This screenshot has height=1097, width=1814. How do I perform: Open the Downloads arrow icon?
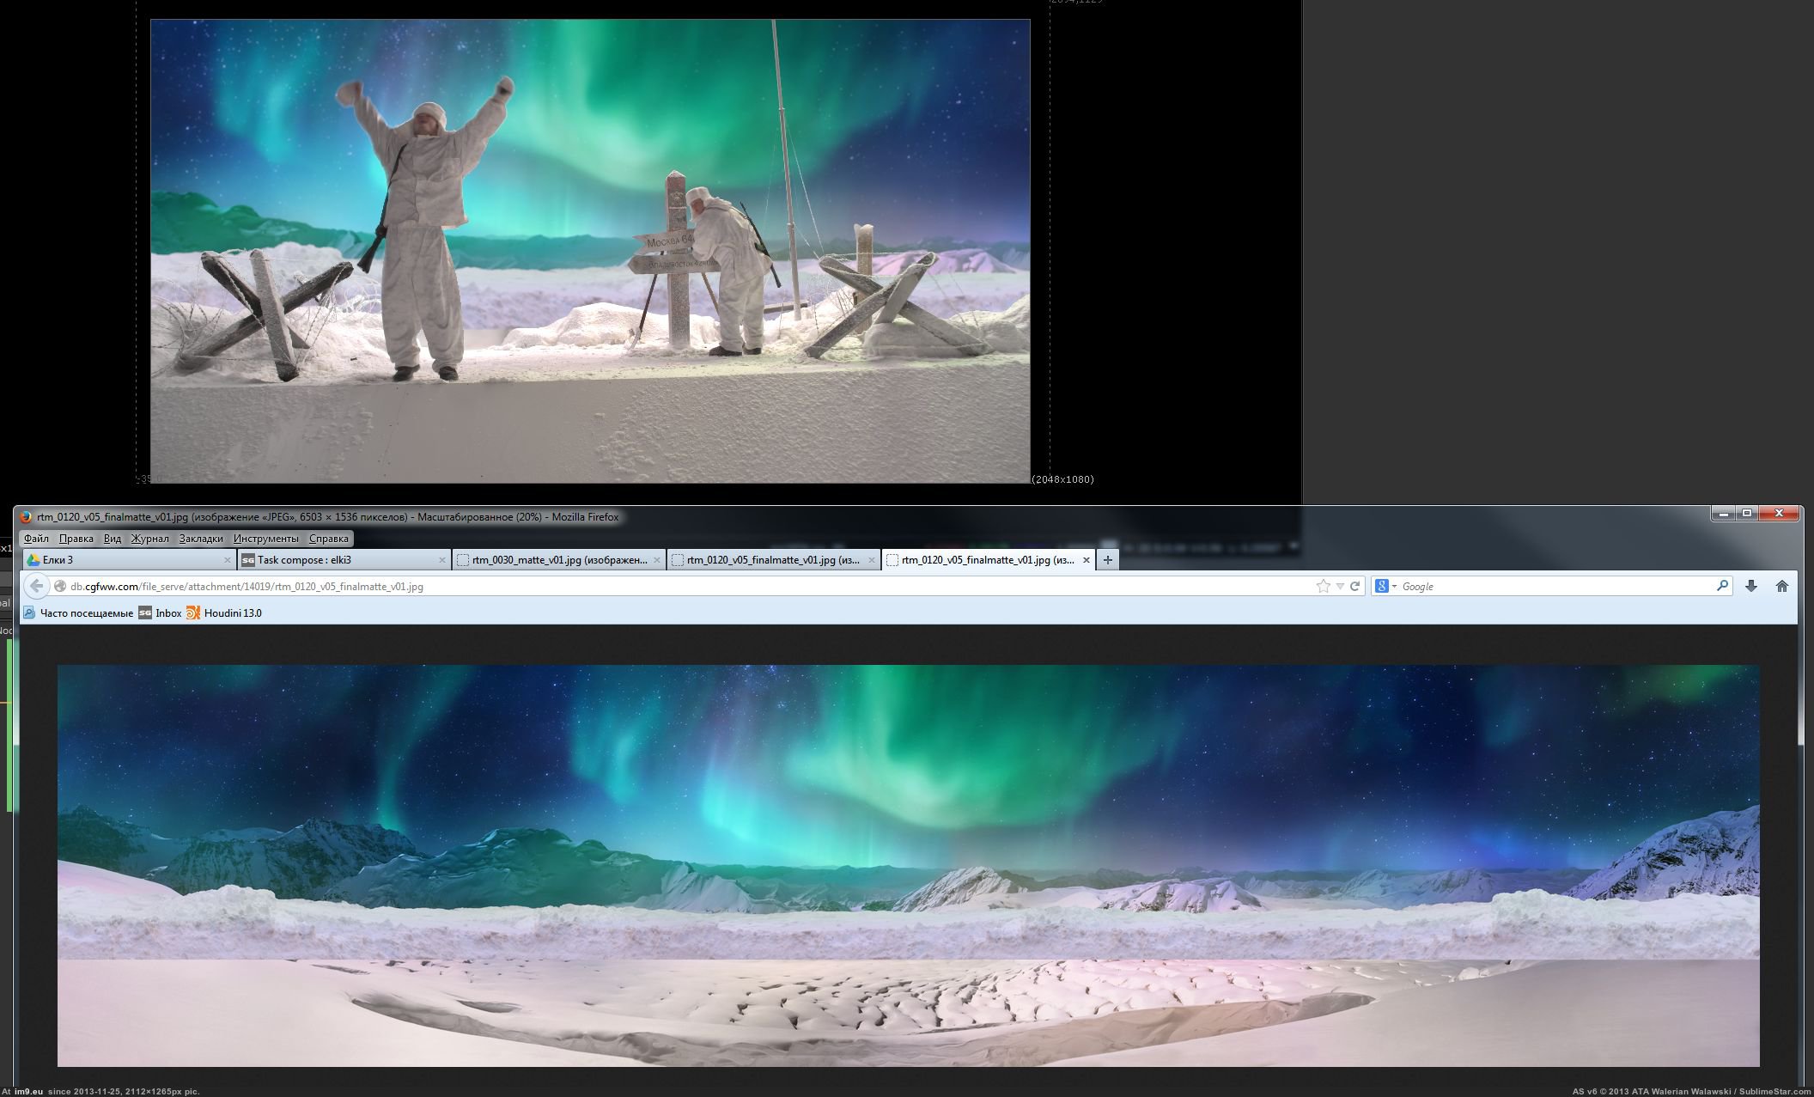[x=1750, y=586]
